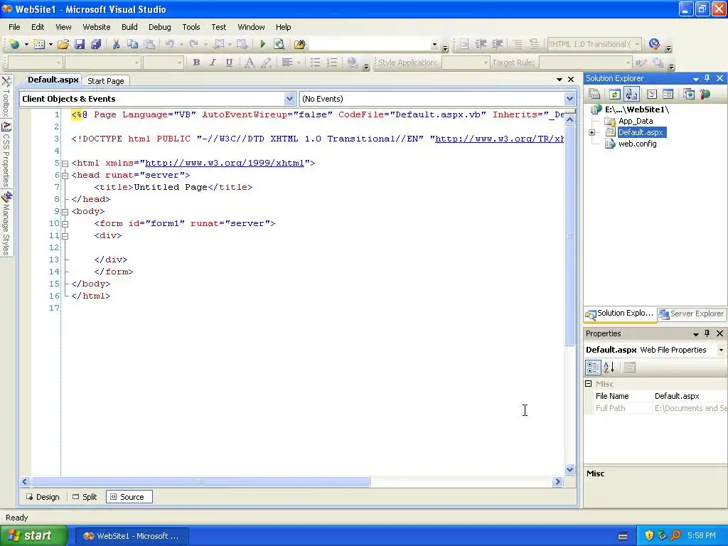Toggle Nest Related Files in Solution Explorer
Image resolution: width=728 pixels, height=546 pixels.
[631, 95]
